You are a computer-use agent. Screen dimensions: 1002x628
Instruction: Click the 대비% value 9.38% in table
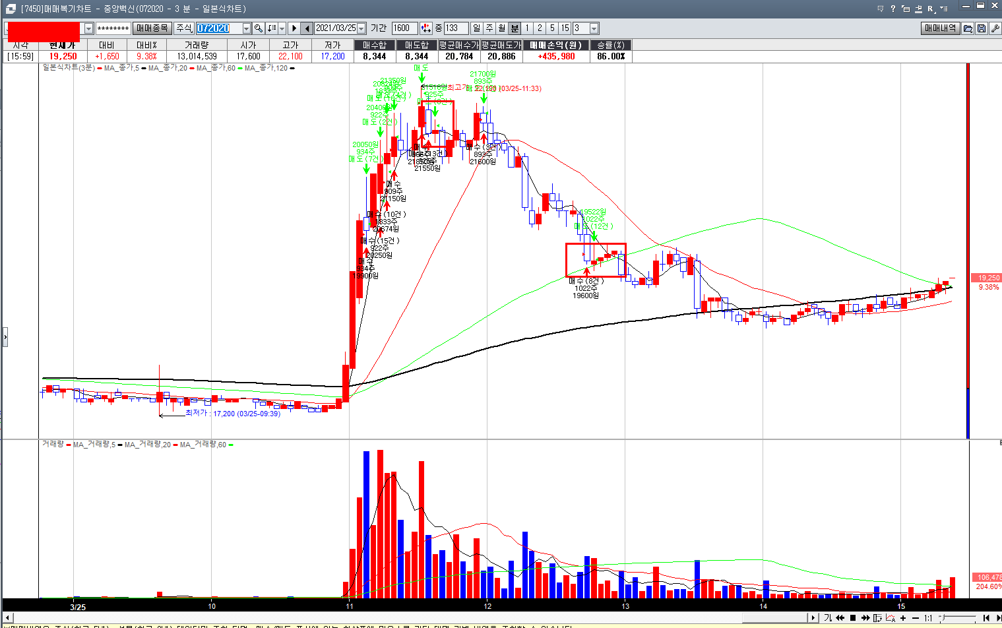[x=146, y=56]
